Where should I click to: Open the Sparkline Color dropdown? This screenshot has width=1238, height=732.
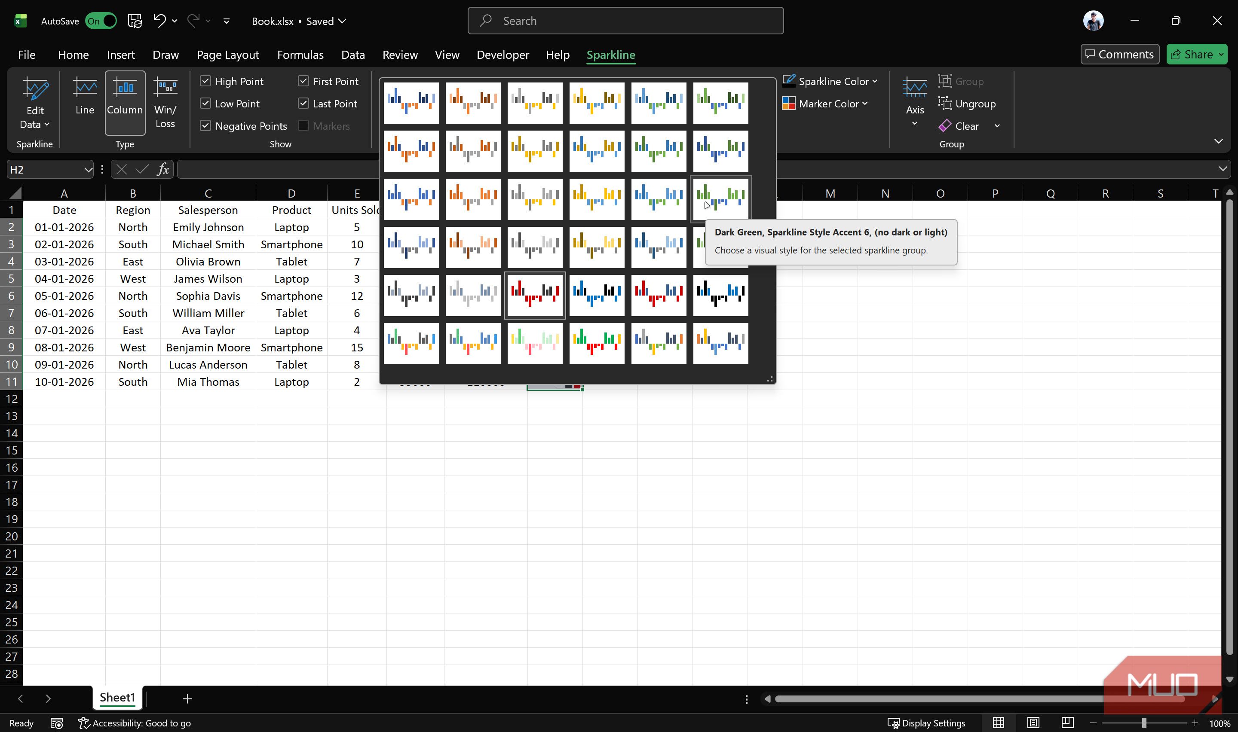click(830, 81)
